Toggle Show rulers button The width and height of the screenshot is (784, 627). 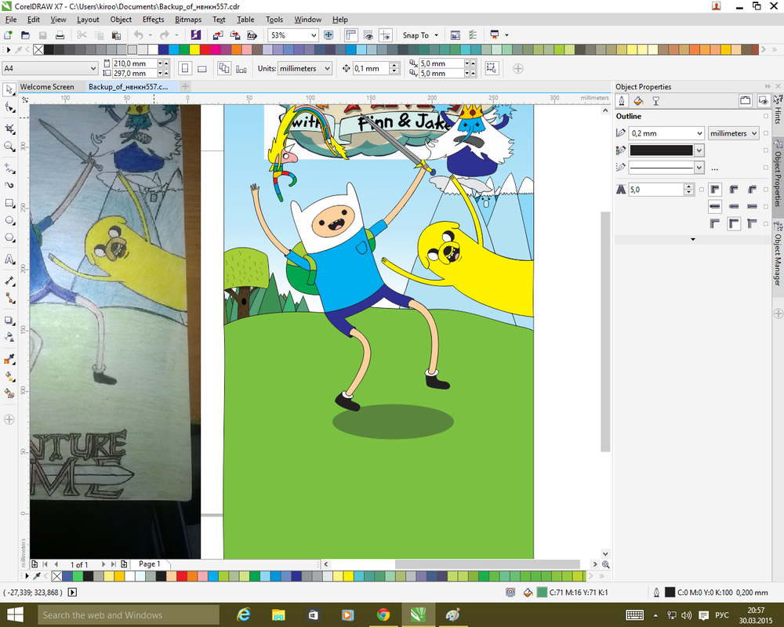(351, 35)
